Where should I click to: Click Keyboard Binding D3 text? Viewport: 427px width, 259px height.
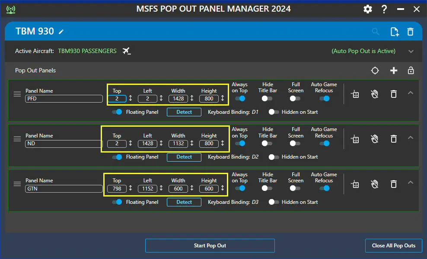(233, 202)
